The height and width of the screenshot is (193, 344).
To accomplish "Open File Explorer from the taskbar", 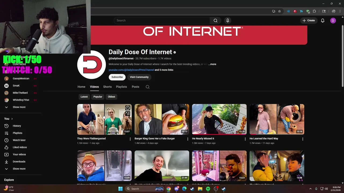I will click(200, 189).
